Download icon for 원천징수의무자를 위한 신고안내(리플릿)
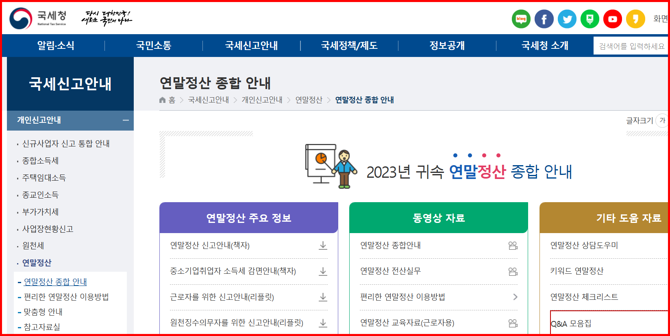 (323, 323)
